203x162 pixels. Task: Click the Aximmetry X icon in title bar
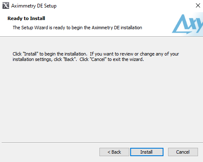pos(6,5)
